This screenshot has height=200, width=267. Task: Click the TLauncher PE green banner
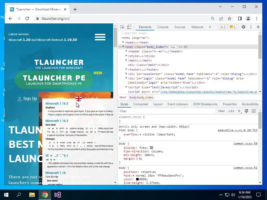(54, 80)
